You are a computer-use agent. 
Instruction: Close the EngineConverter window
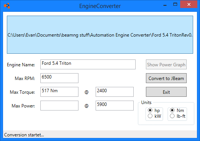pos(189,4)
